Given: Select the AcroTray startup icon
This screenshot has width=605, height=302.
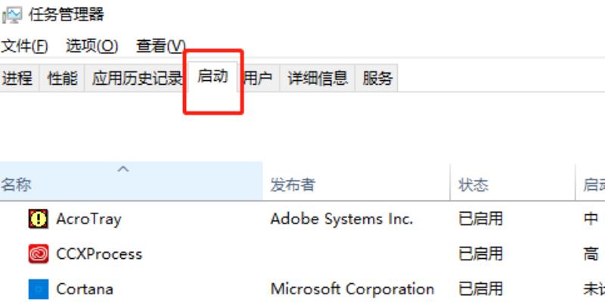Looking at the screenshot, I should pyautogui.click(x=39, y=219).
